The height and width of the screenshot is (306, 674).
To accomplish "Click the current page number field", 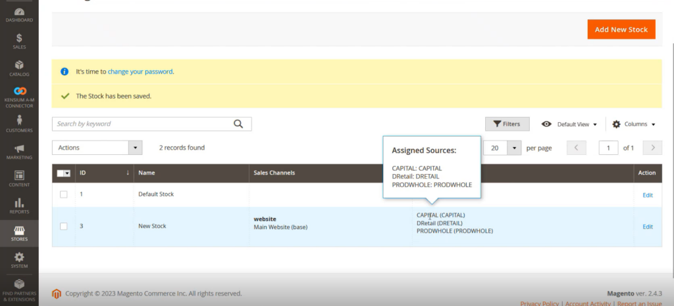I will (608, 148).
